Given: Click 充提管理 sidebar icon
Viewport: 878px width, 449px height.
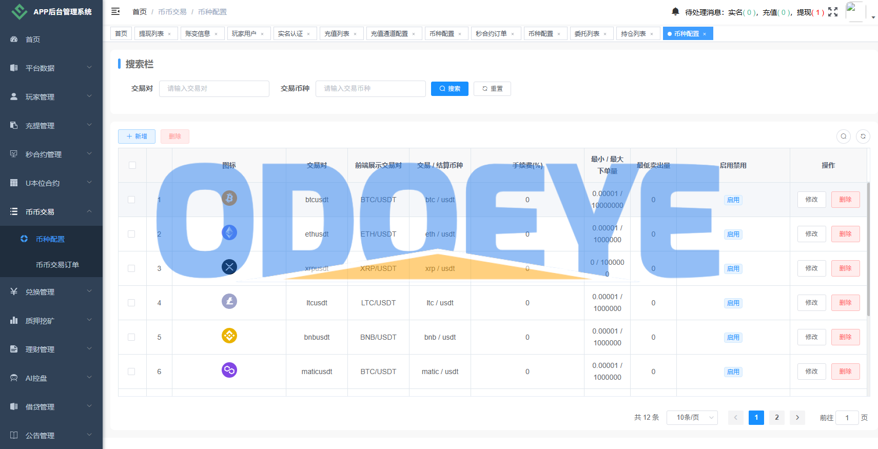Looking at the screenshot, I should coord(14,125).
